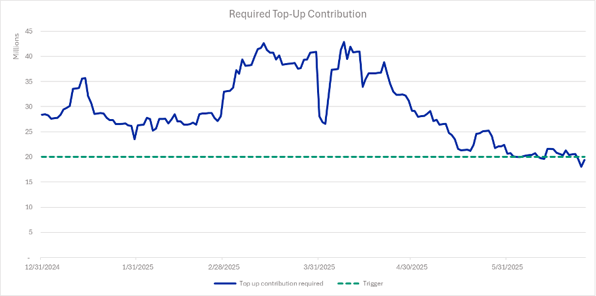Click the 3/31/2025 date axis label

pyautogui.click(x=318, y=267)
